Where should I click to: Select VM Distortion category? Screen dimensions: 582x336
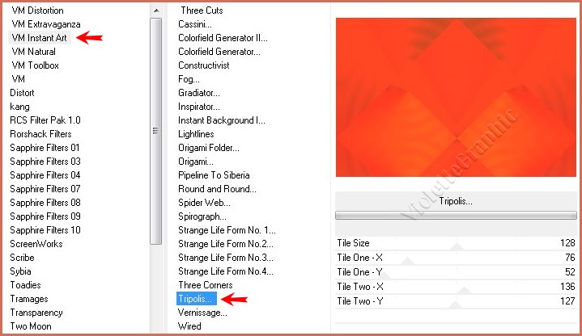pos(37,10)
